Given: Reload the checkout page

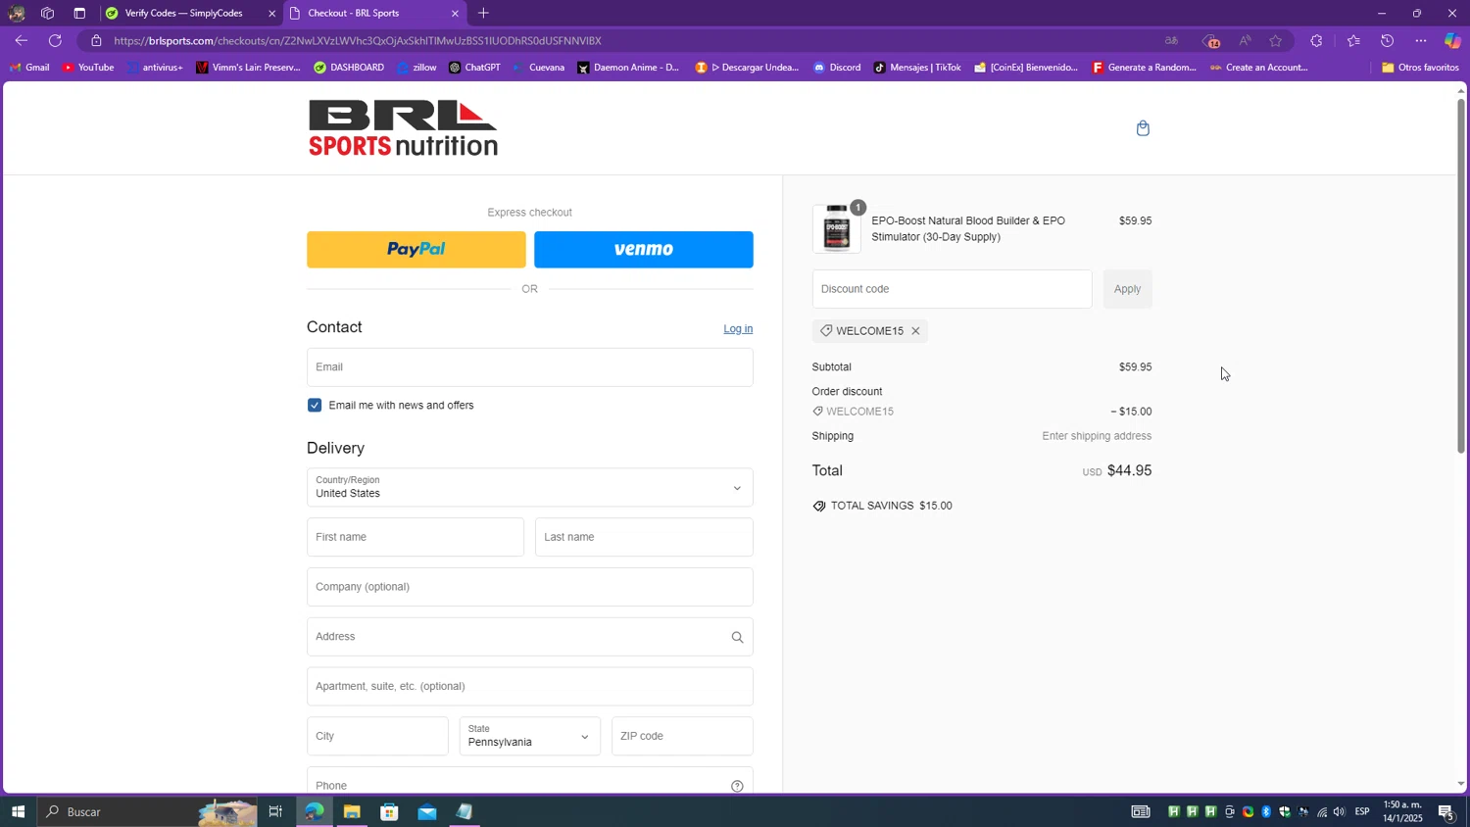Looking at the screenshot, I should point(56,41).
